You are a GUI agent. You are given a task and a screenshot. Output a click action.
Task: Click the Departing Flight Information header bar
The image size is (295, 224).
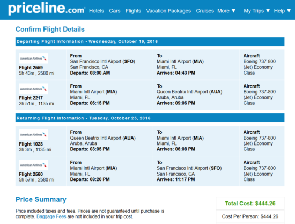[150, 42]
